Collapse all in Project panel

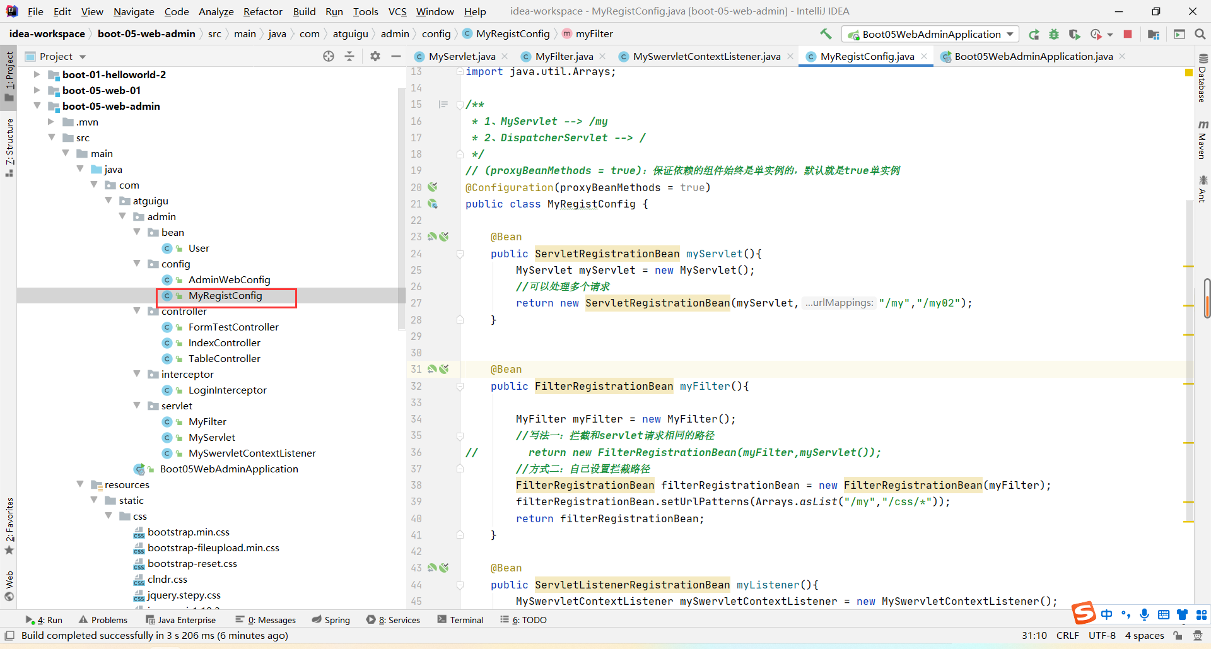349,56
